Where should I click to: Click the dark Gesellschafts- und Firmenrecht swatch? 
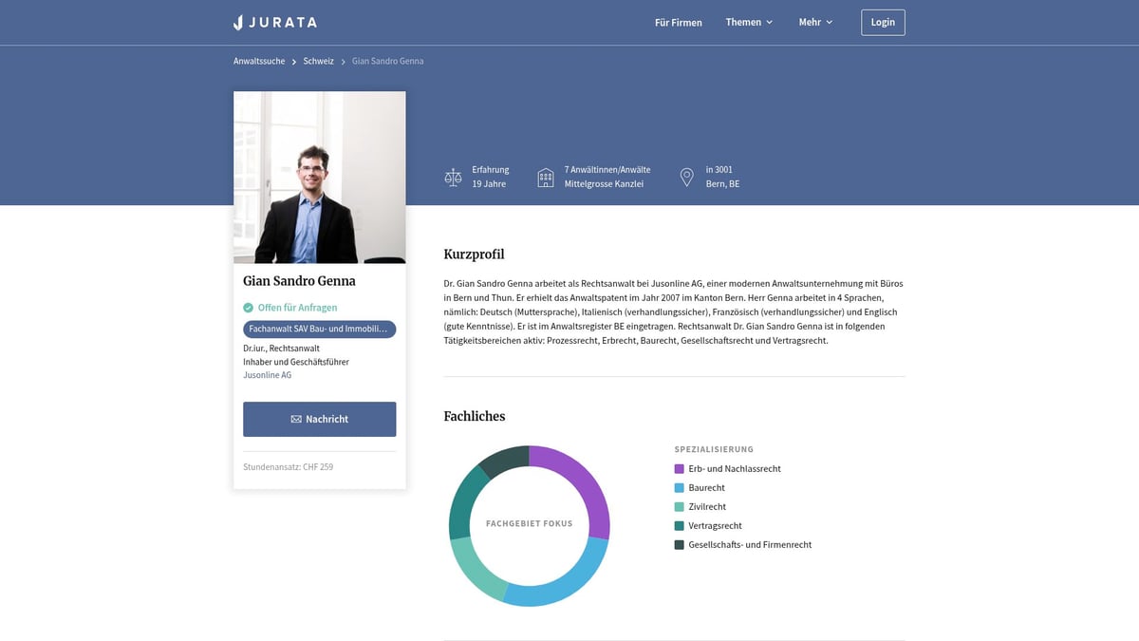pyautogui.click(x=679, y=545)
